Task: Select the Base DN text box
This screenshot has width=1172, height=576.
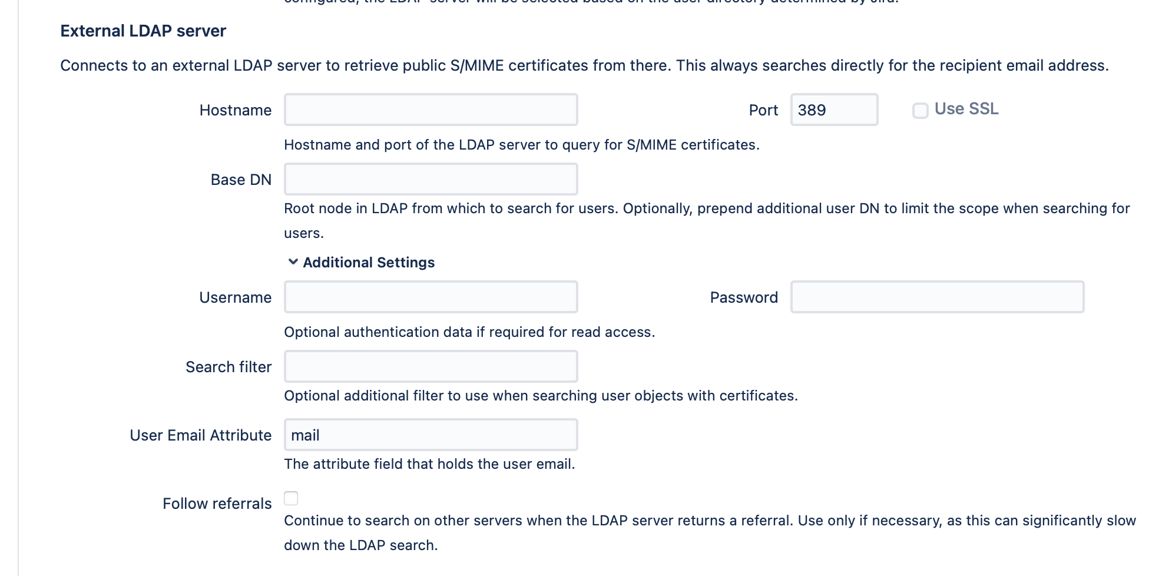Action: pyautogui.click(x=431, y=179)
